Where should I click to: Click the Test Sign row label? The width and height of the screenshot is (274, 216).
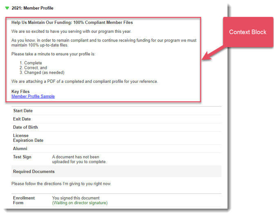click(x=22, y=157)
